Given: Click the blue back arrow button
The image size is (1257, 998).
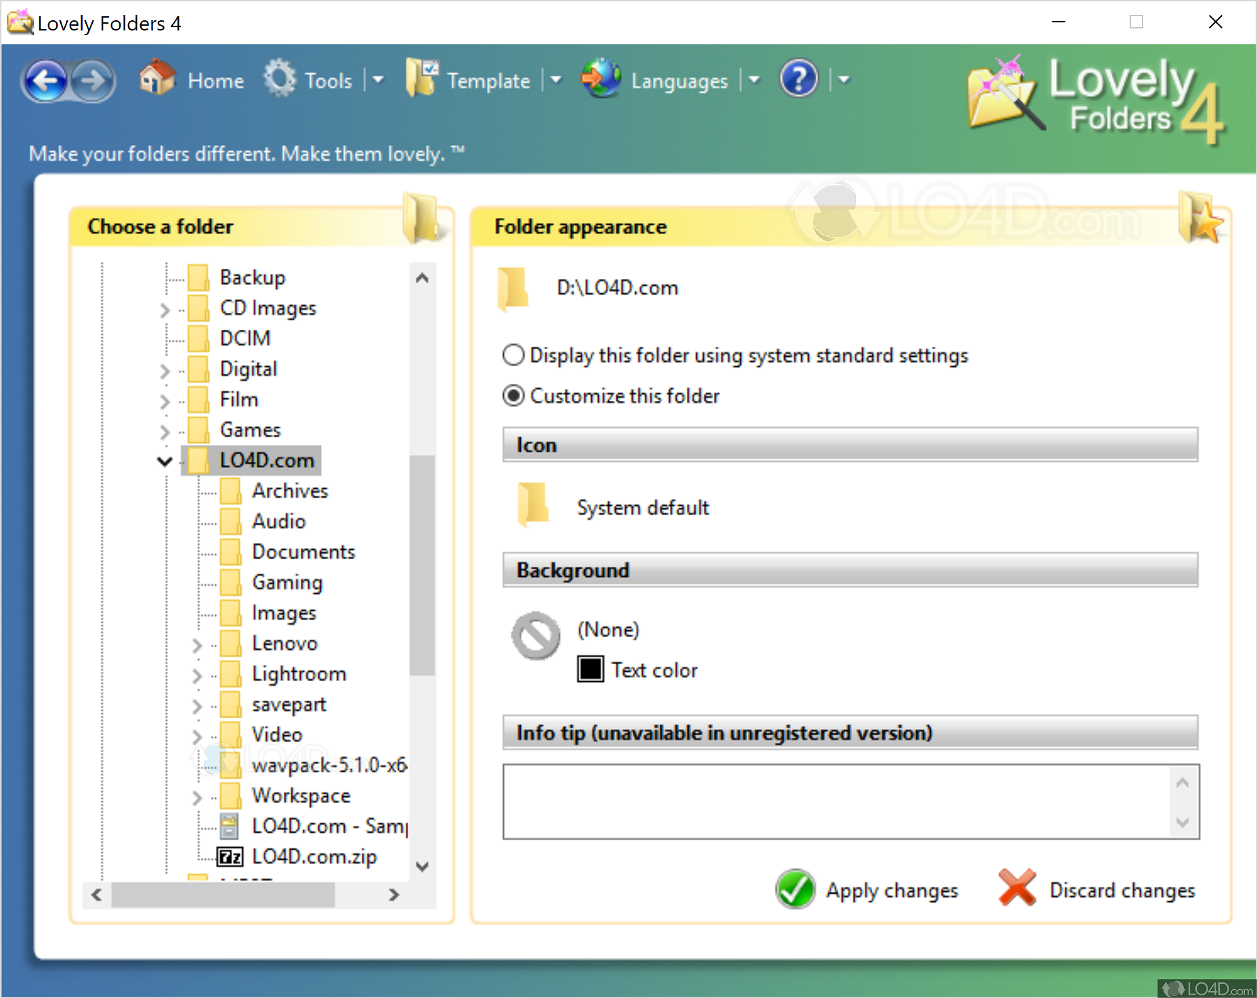Looking at the screenshot, I should 45,81.
